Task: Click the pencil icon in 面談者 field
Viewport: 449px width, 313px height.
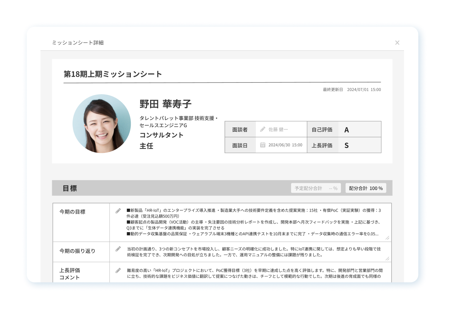Action: tap(263, 129)
